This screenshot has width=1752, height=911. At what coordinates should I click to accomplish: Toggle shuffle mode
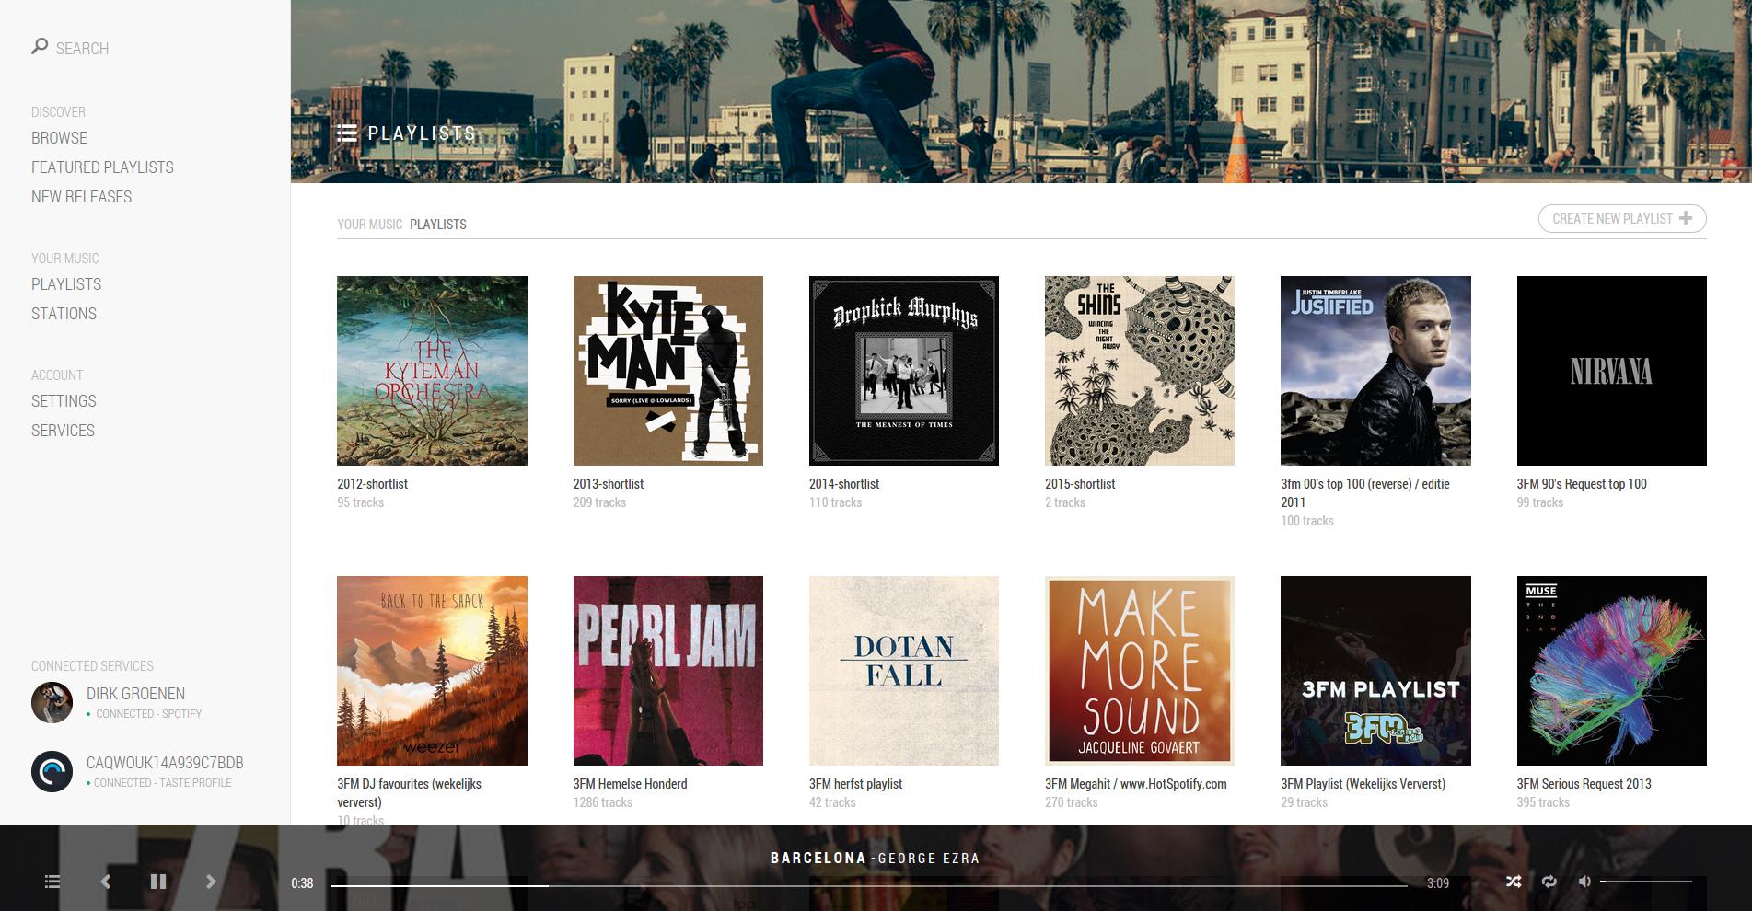(1514, 882)
